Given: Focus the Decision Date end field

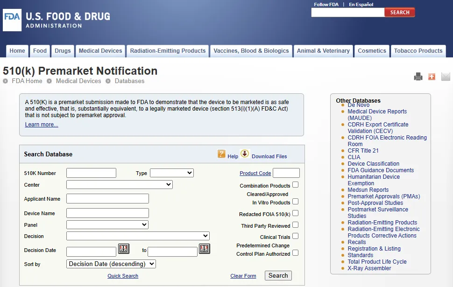Looking at the screenshot, I should (x=172, y=252).
